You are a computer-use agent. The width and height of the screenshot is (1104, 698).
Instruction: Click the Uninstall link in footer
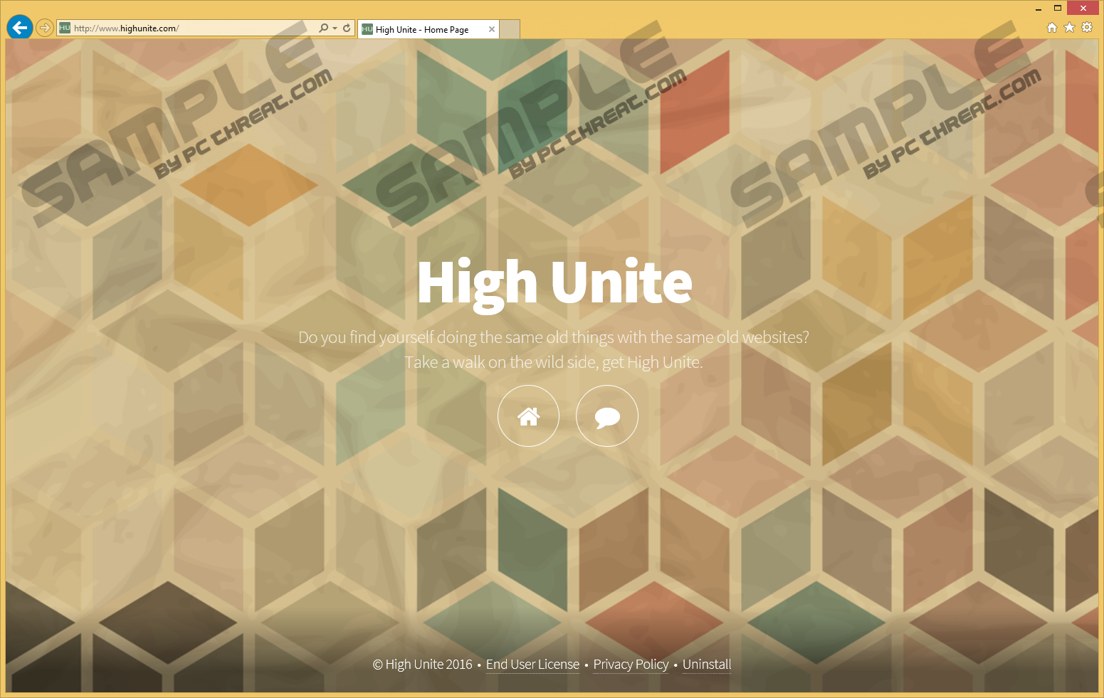(x=706, y=665)
